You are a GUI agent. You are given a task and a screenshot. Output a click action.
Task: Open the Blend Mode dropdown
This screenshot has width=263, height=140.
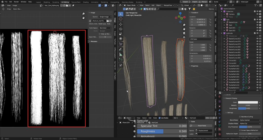[250, 120]
